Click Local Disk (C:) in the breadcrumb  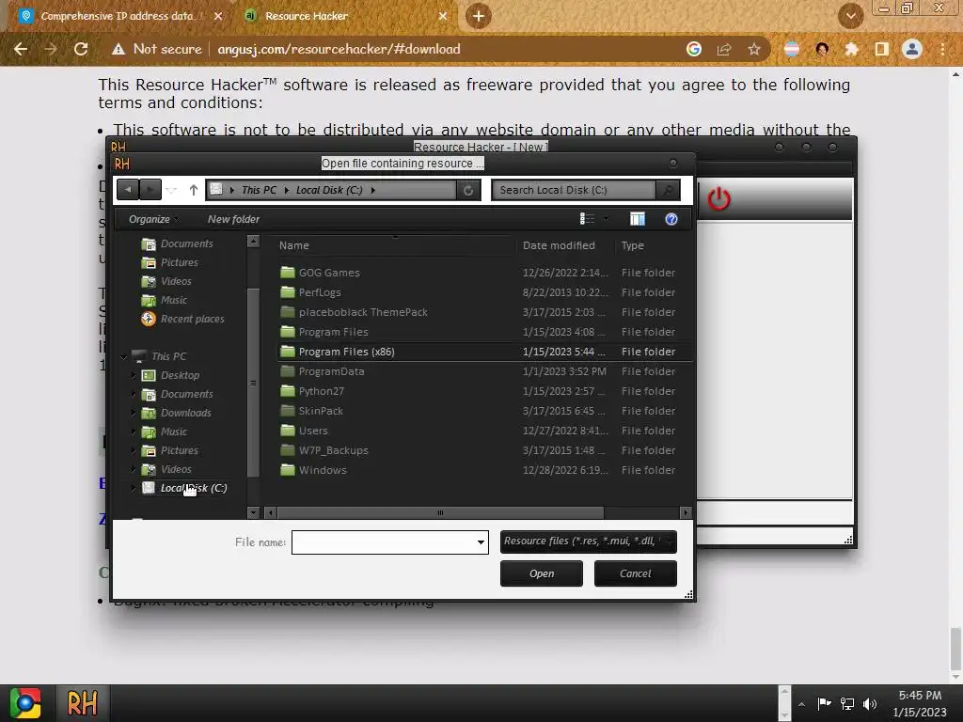[329, 190]
